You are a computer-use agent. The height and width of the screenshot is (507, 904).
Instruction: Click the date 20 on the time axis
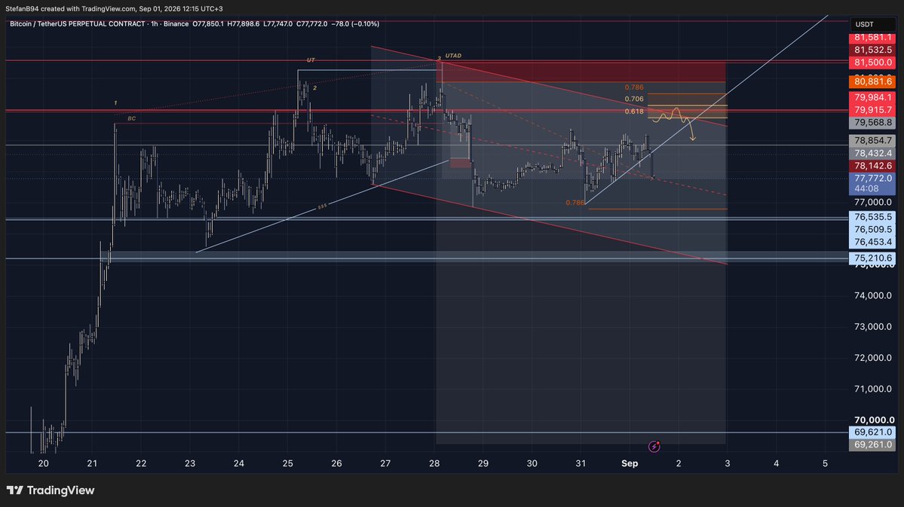coord(43,464)
